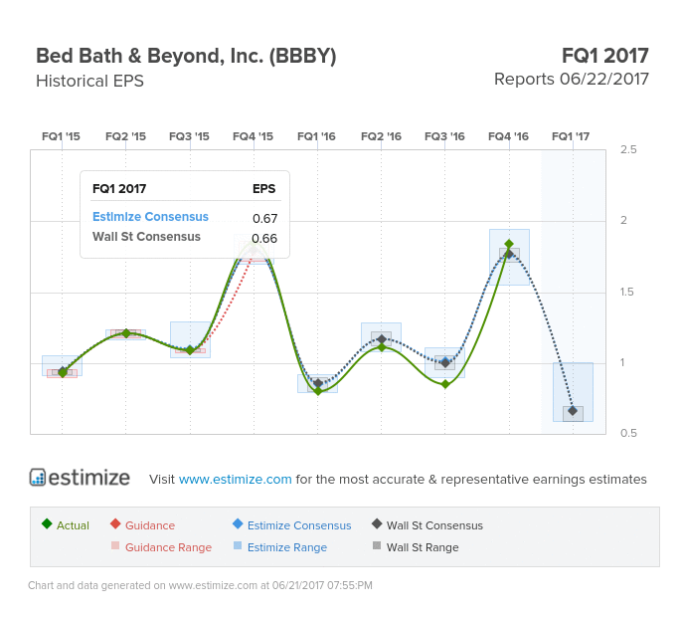Viewport: 681px width, 617px height.
Task: Select the Guidance legend label
Action: [x=150, y=525]
